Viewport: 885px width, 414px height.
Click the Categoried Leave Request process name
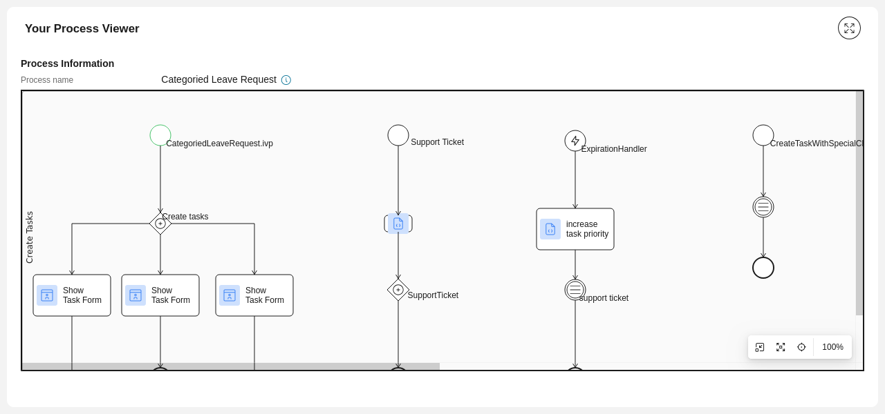(218, 79)
